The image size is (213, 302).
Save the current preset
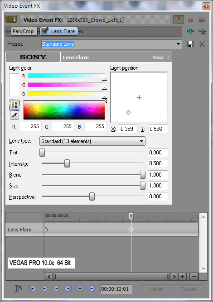(x=190, y=44)
